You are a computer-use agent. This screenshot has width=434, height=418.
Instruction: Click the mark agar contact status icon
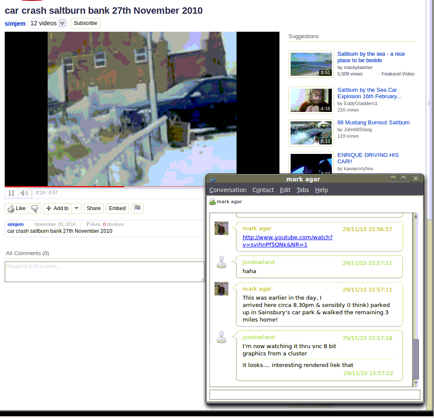tap(212, 201)
